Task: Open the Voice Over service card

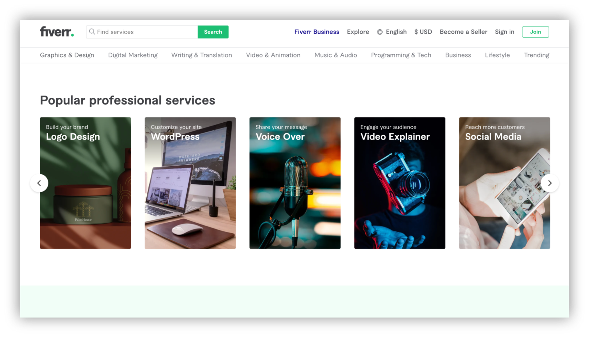Action: coord(295,183)
